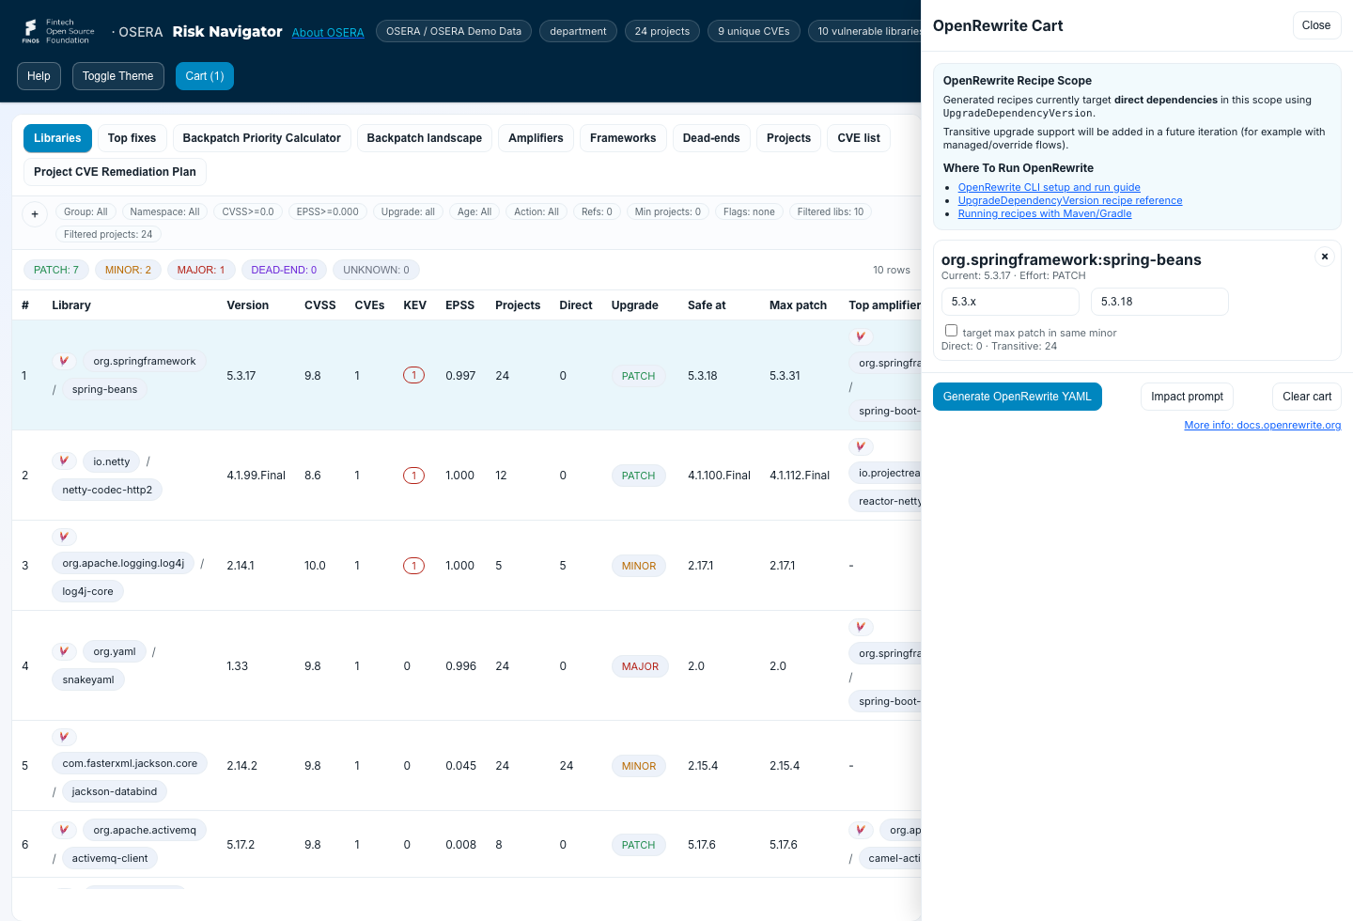Open More info: docs.openrewrite.org link
This screenshot has width=1353, height=921.
coord(1263,425)
